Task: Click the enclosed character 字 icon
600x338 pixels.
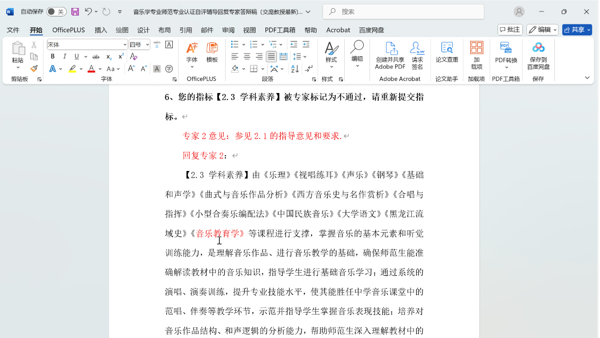Action: (x=169, y=69)
